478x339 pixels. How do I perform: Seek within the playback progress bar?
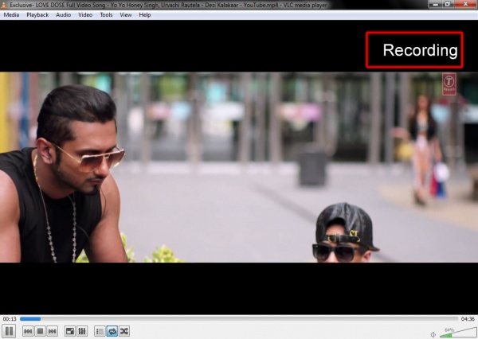tap(239, 319)
